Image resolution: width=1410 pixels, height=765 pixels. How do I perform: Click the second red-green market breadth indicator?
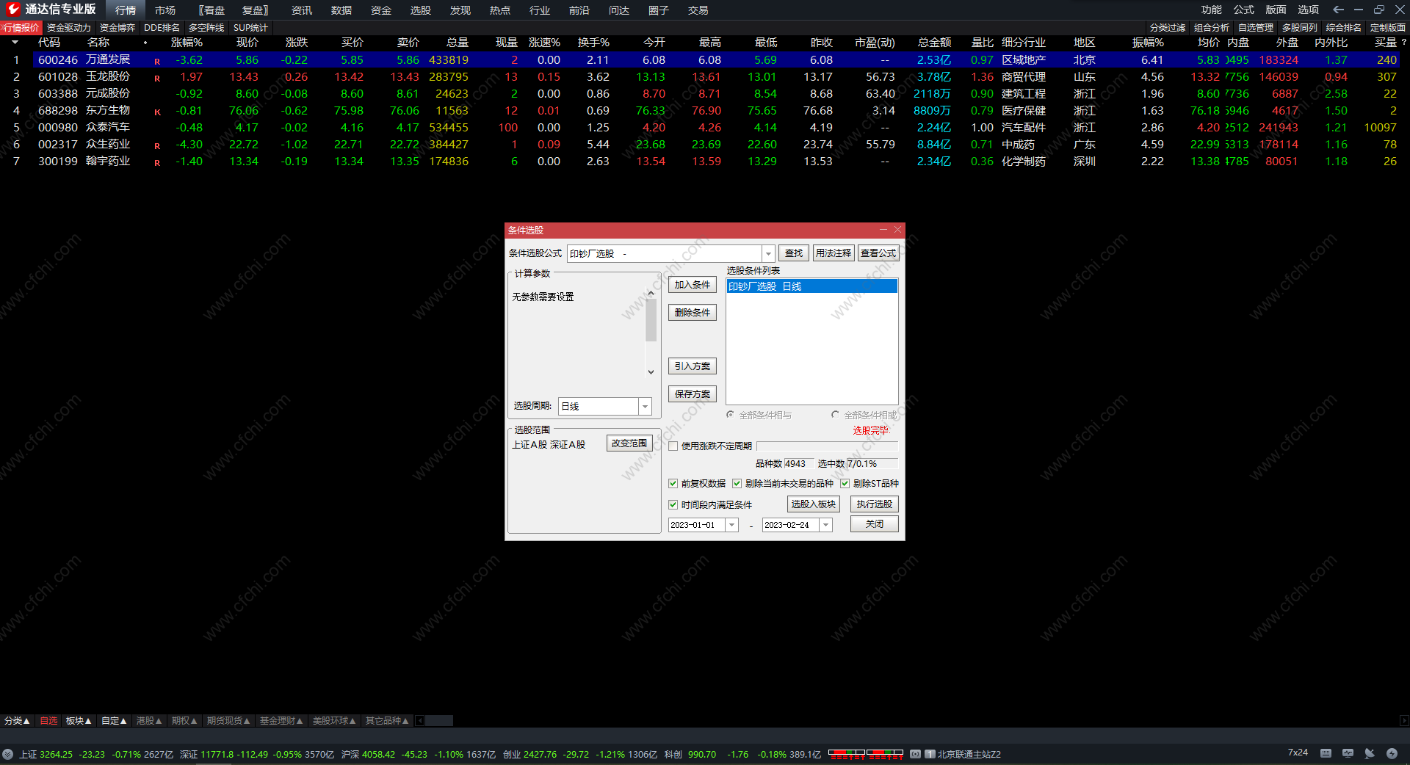point(885,754)
